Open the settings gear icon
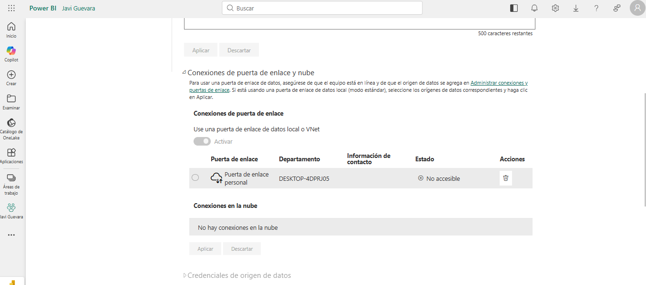Viewport: 646px width, 285px height. click(x=555, y=8)
